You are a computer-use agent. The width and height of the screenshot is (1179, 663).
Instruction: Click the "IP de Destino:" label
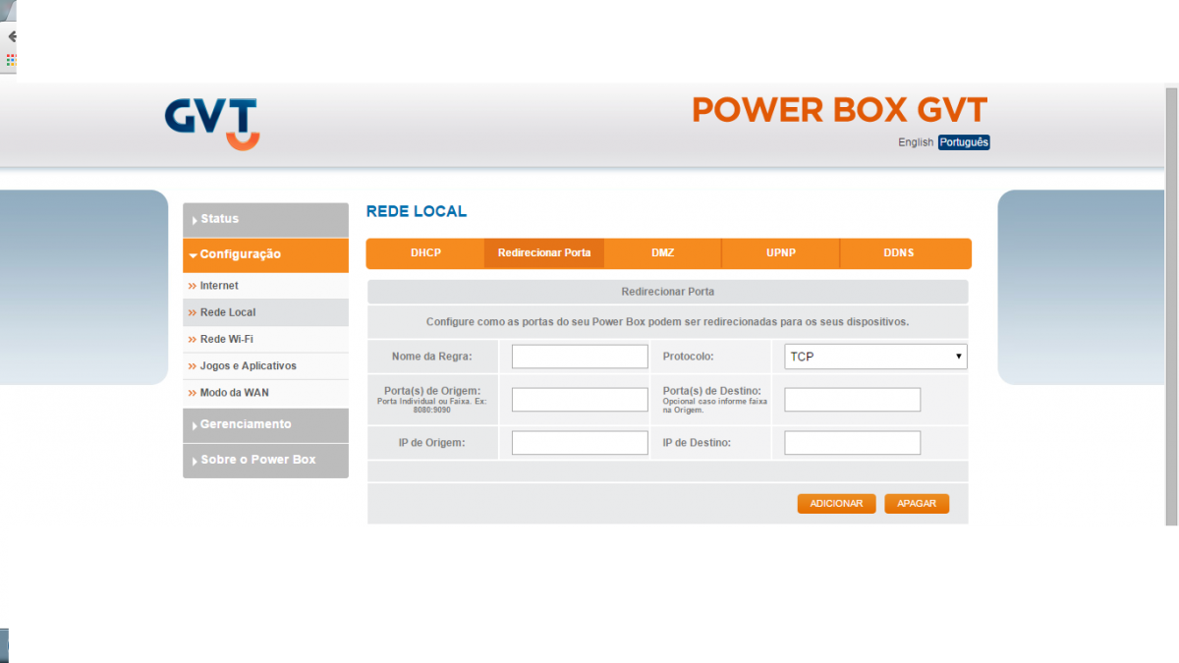[x=697, y=443]
